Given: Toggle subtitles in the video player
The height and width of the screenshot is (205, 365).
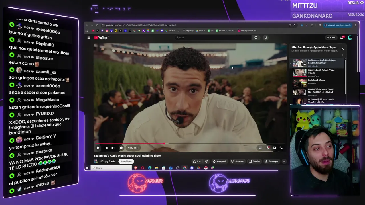Looking at the screenshot, I should [x=260, y=148].
